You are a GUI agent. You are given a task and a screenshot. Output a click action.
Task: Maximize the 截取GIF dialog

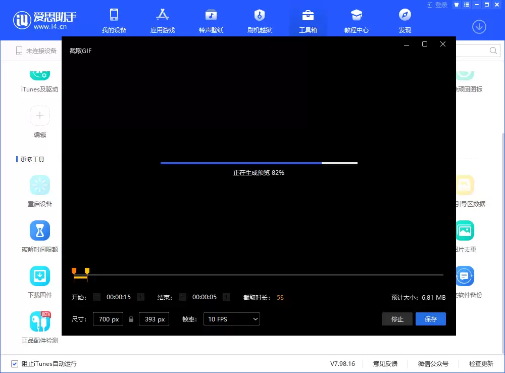425,44
